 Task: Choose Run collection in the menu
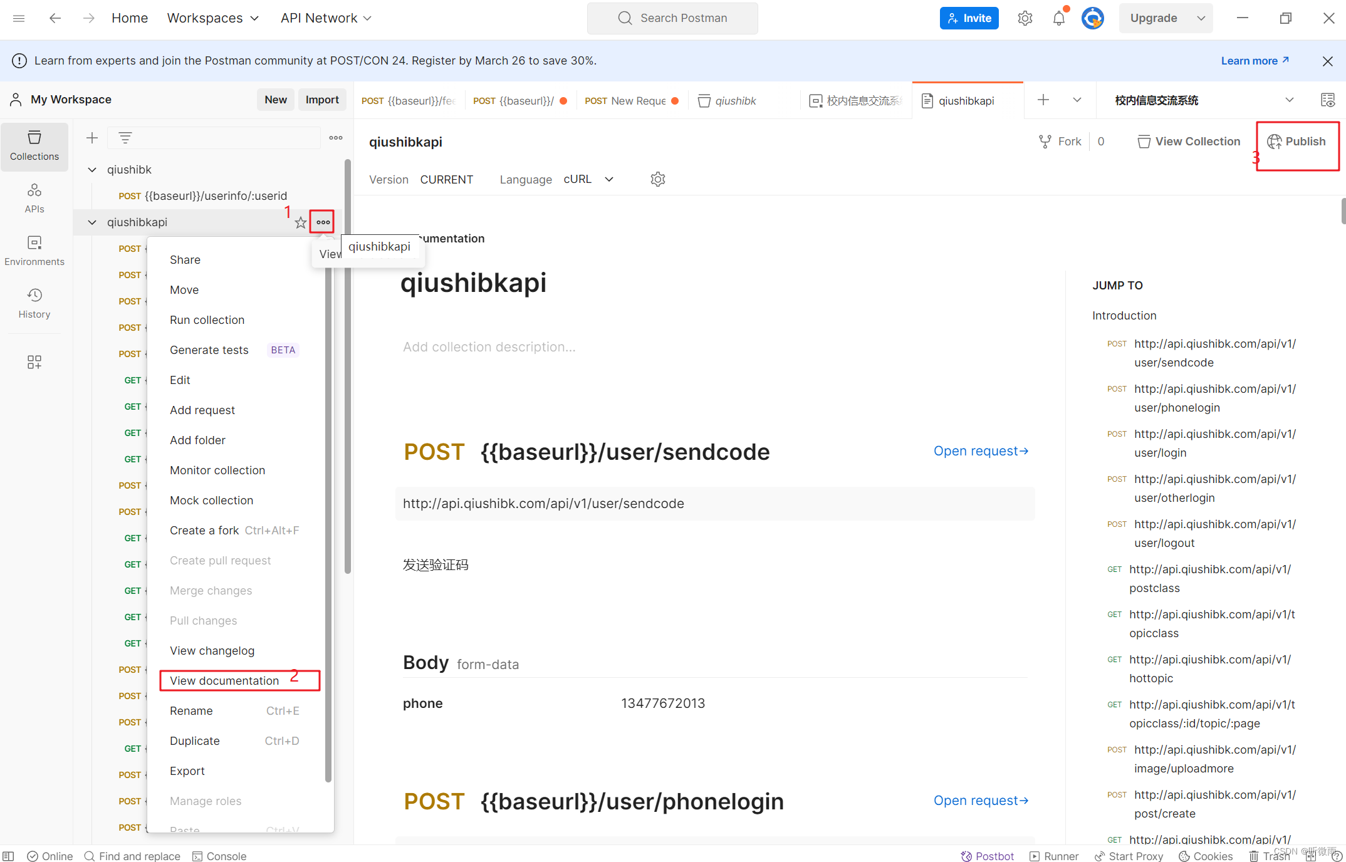(x=207, y=320)
